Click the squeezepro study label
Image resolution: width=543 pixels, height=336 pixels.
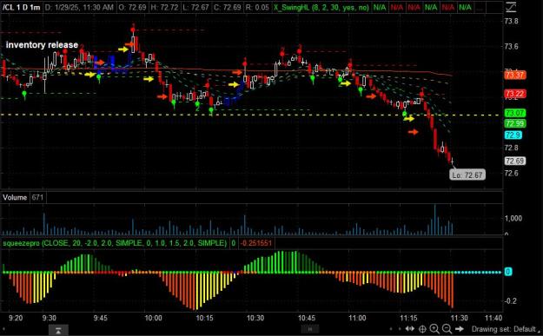[x=115, y=243]
